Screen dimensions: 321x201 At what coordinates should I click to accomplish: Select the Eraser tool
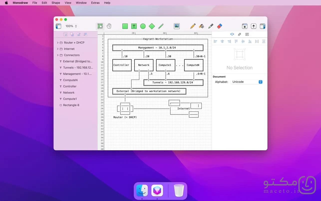click(x=219, y=26)
